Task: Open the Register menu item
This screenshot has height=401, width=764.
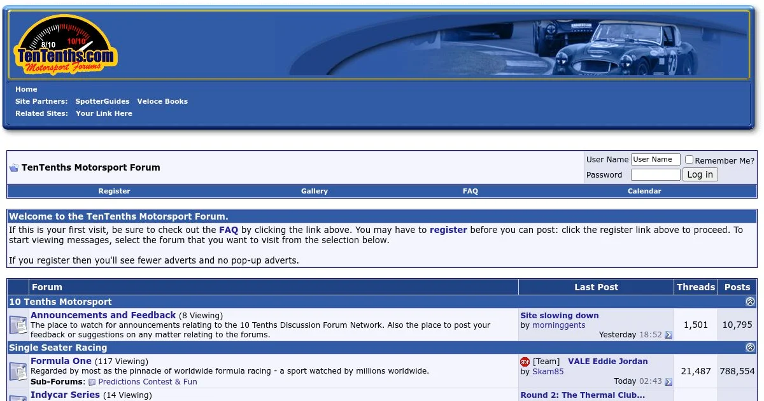Action: 114,191
